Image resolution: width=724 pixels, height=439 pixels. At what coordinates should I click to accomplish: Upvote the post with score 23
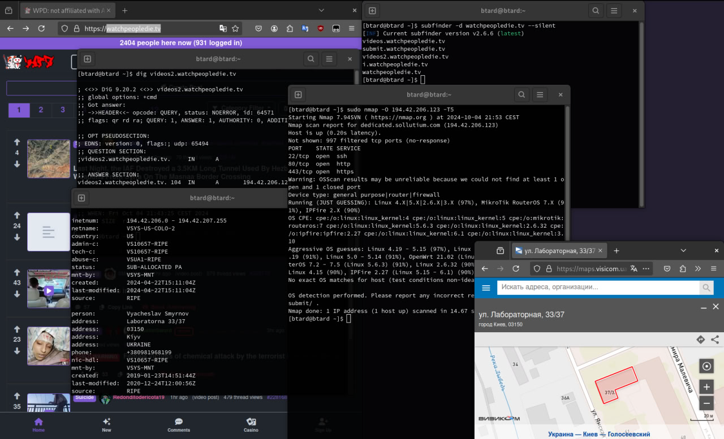(17, 329)
